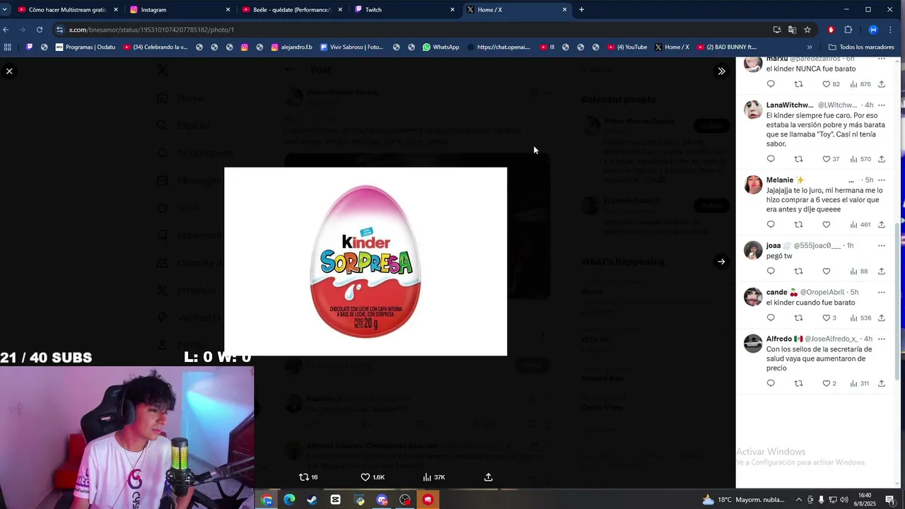Reply to LanaWitchw's comment
905x509 pixels.
pyautogui.click(x=771, y=159)
